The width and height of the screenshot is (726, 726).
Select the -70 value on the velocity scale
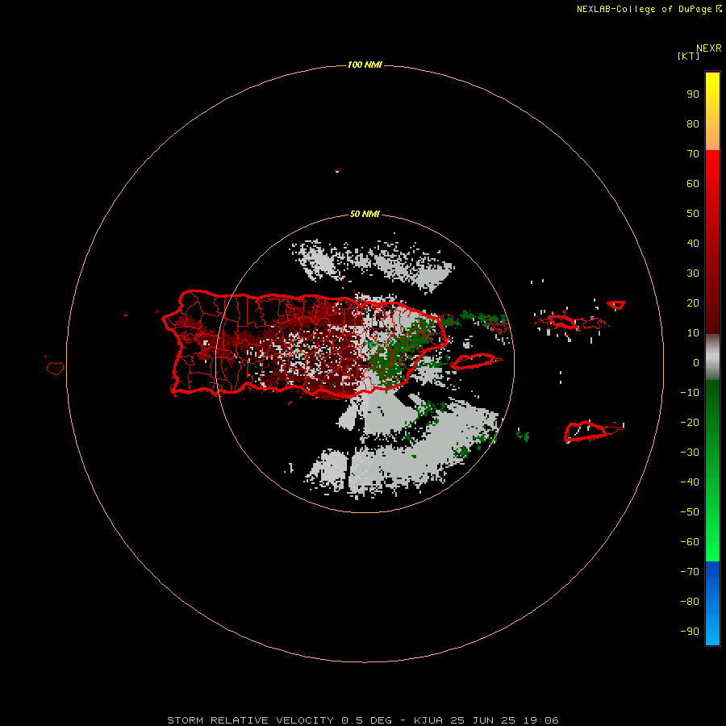point(690,572)
